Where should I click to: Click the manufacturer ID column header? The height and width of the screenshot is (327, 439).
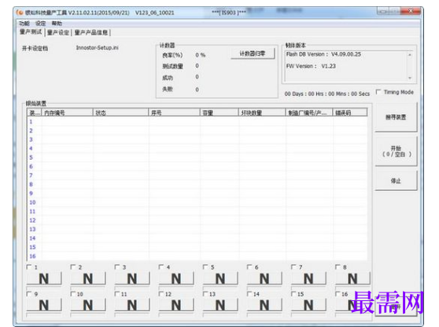309,112
